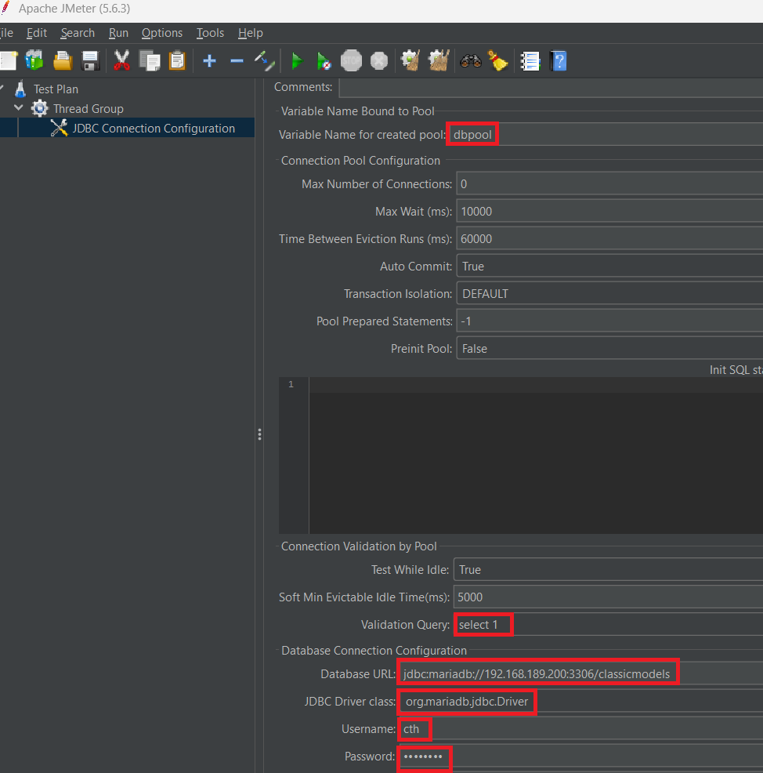Collapse all nodes with minus icon
The height and width of the screenshot is (773, 763).
[x=237, y=61]
